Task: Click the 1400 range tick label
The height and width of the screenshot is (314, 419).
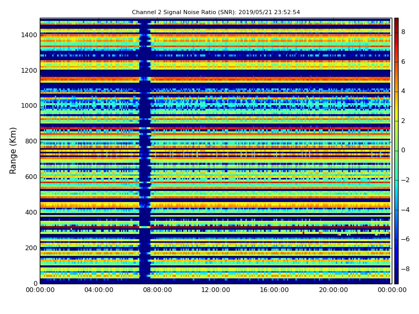Action: pos(29,35)
